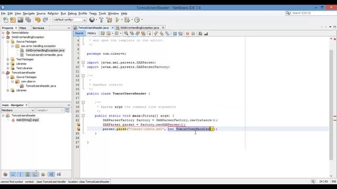Click the Debug Project icon
Viewport: 337px width, 189px height.
[127, 20]
